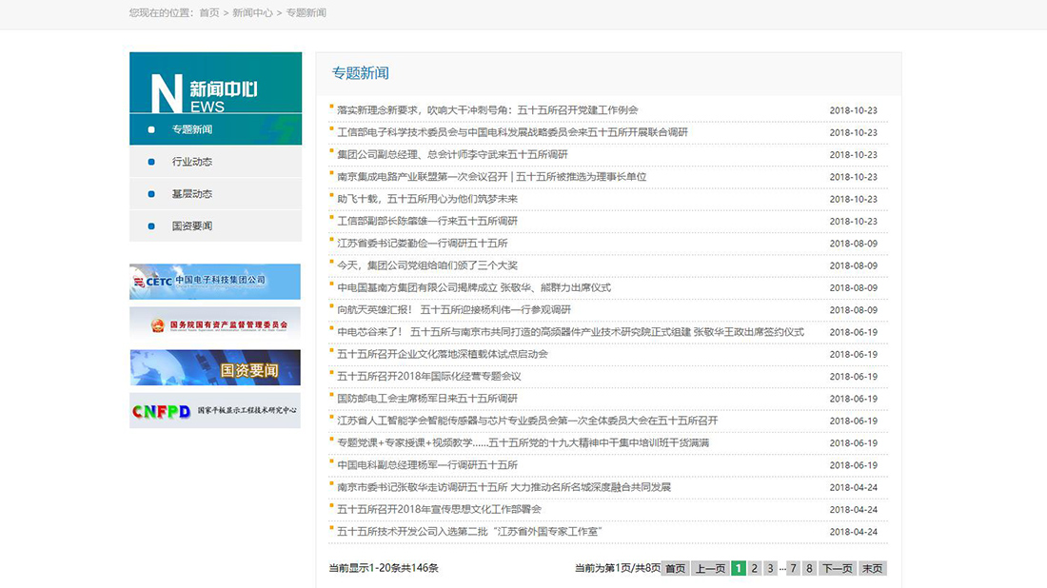Image resolution: width=1047 pixels, height=588 pixels.
Task: Open article 南京集成电路产业联盟第一次会议召开
Action: point(491,177)
